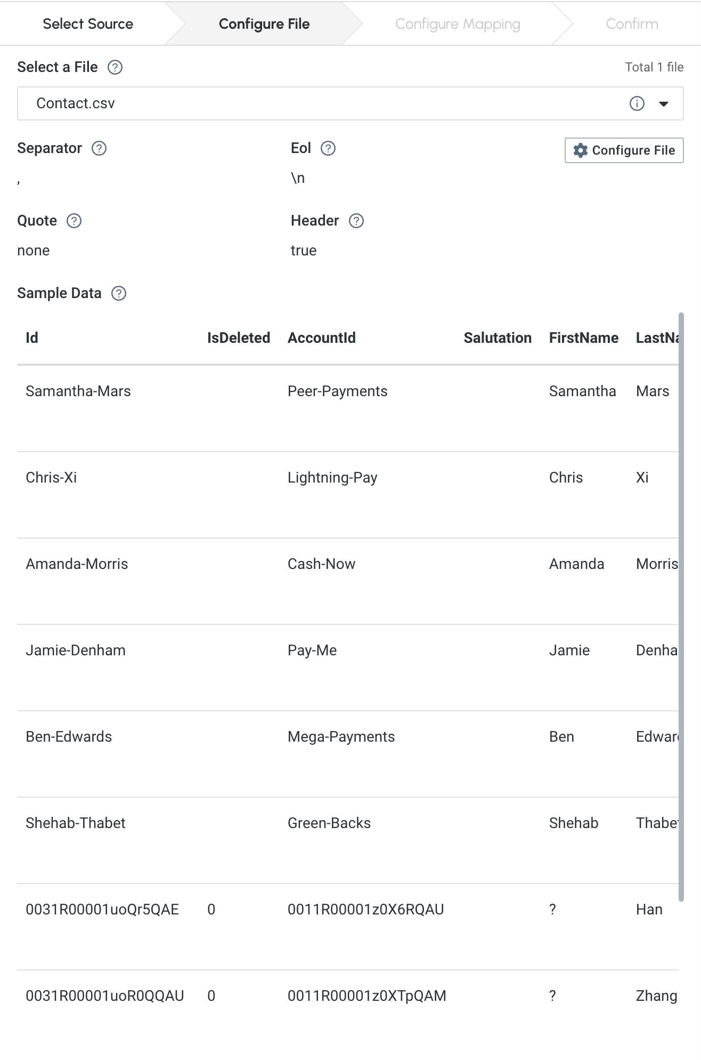Open the Contact.csv file selector
701x1060 pixels.
[x=320, y=103]
